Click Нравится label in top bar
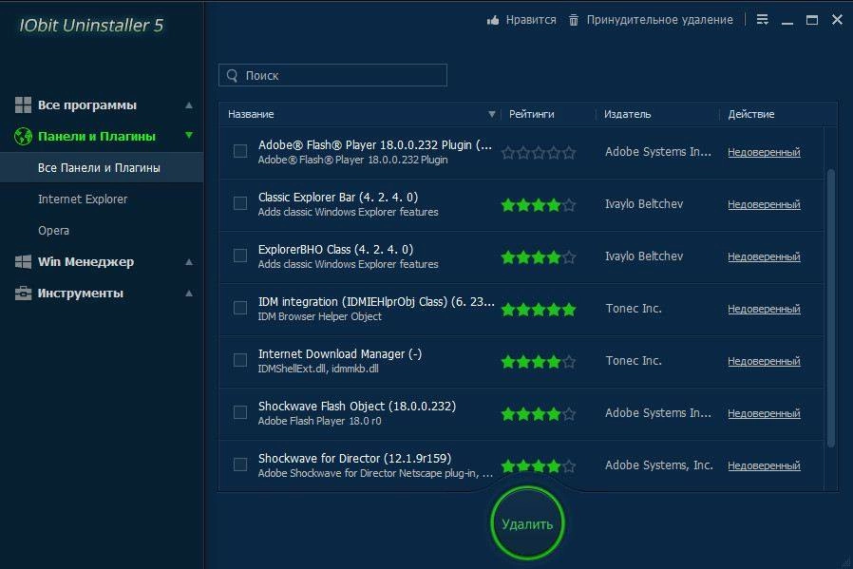Image resolution: width=853 pixels, height=569 pixels. pyautogui.click(x=531, y=20)
